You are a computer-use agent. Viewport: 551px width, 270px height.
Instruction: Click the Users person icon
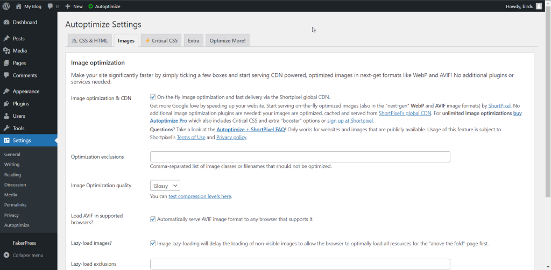(6, 116)
